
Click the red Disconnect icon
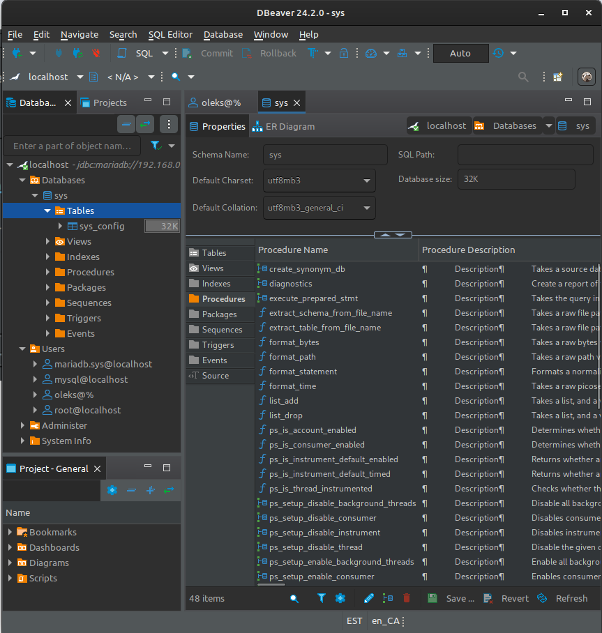coord(96,53)
